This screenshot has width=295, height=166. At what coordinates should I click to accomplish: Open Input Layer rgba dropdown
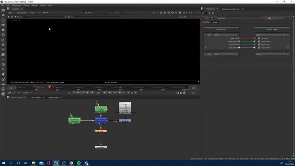tap(224, 35)
